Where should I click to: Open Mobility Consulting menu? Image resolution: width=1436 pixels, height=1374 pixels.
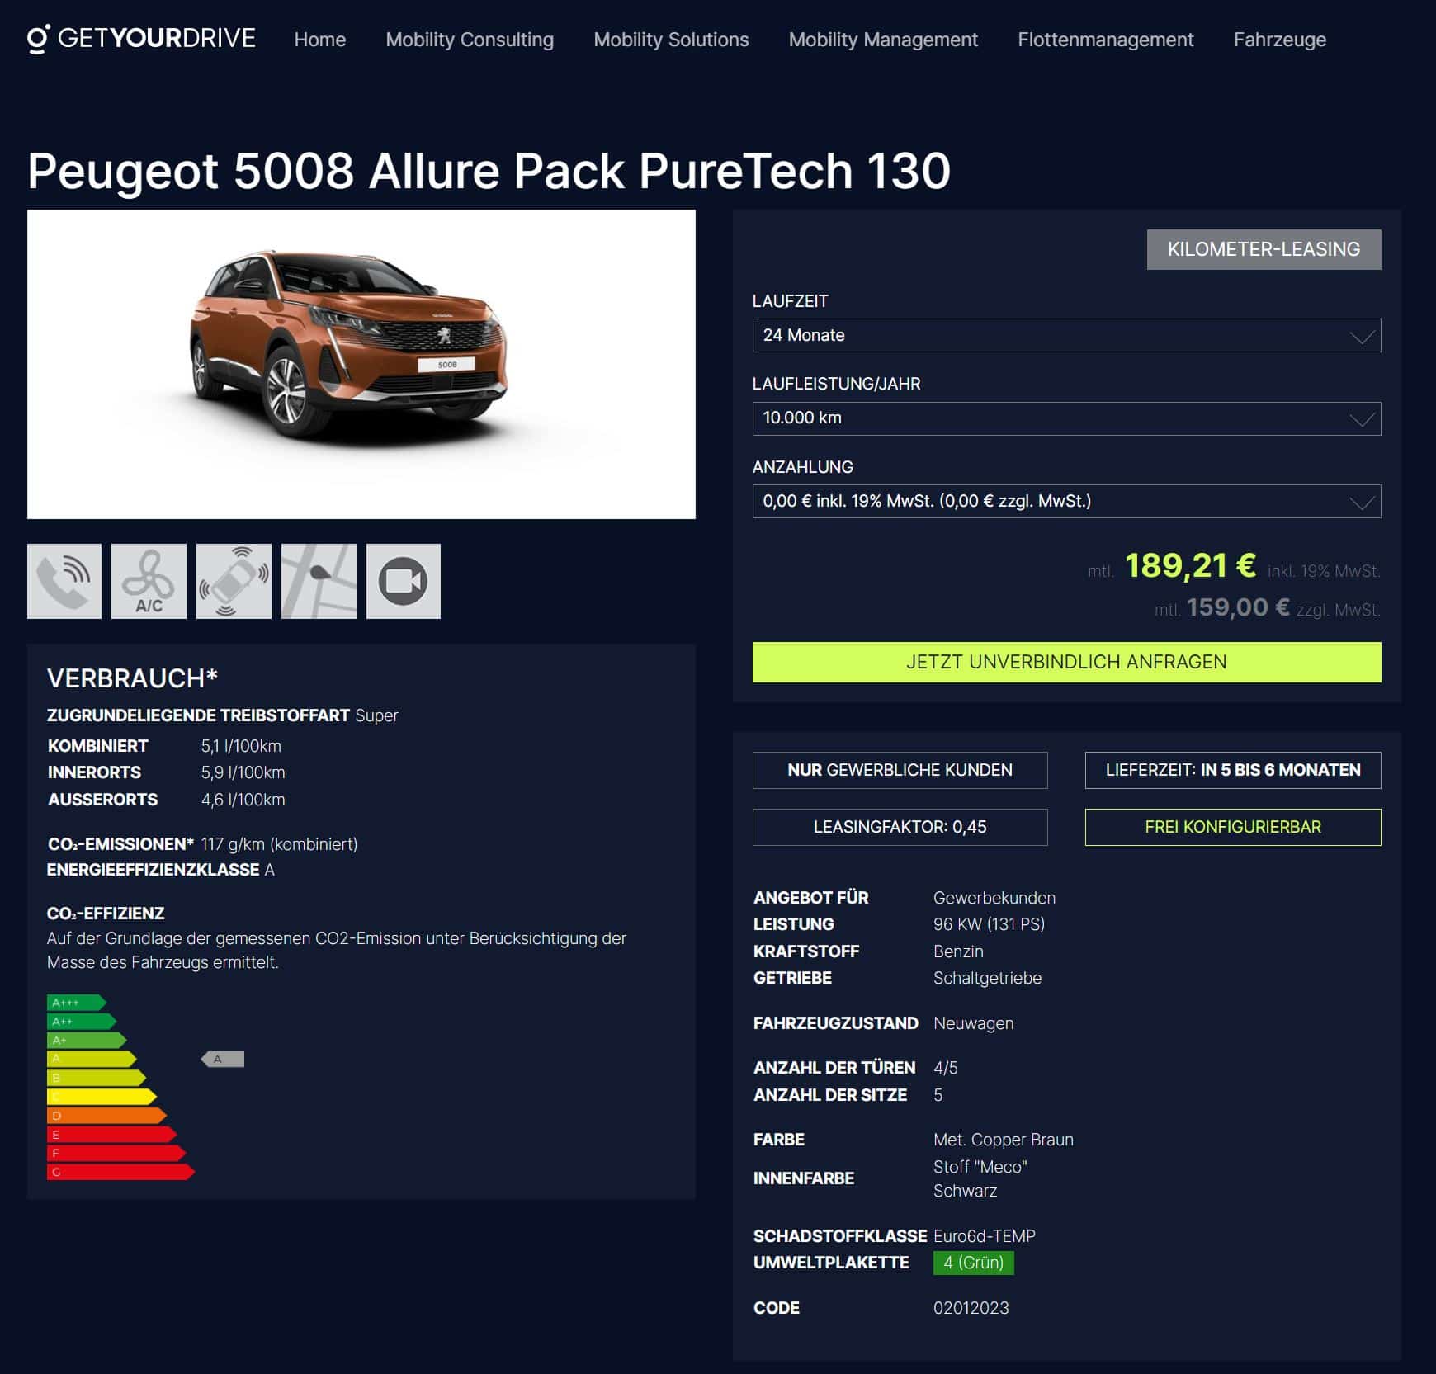(470, 40)
